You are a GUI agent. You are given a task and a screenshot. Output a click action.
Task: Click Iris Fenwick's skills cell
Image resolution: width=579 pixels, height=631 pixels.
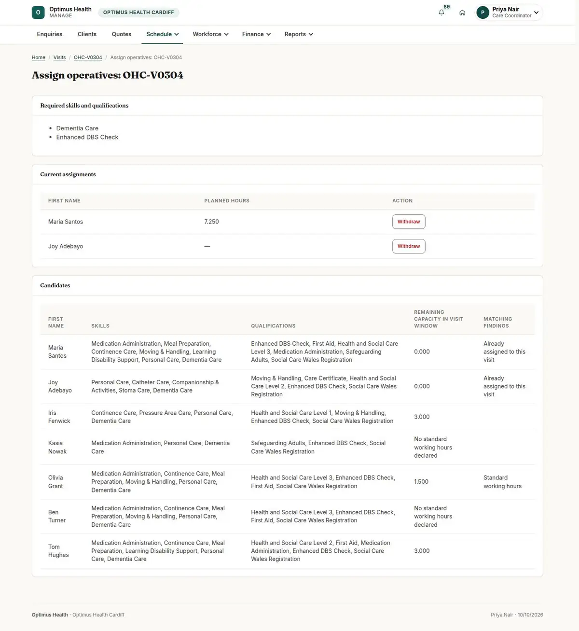pos(162,417)
